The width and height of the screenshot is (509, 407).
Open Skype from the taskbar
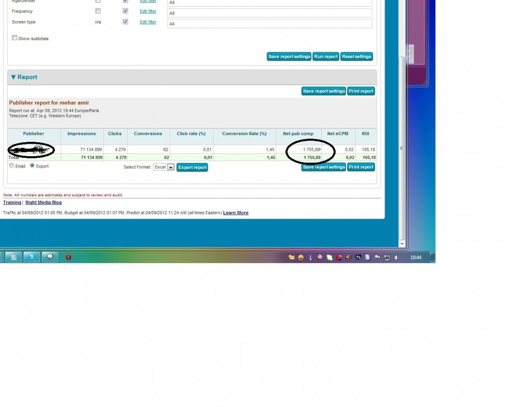pyautogui.click(x=32, y=257)
